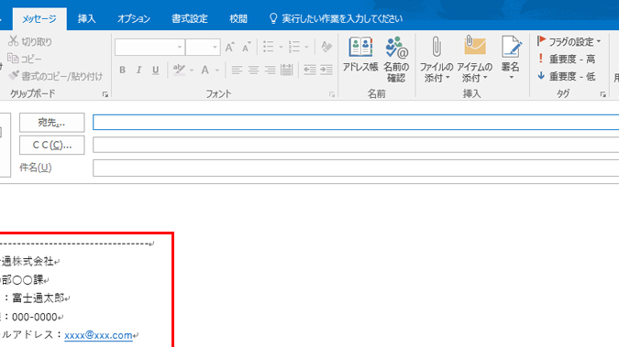Open the Signature (署名) menu
Viewport: 619px width, 347px height.
(511, 59)
